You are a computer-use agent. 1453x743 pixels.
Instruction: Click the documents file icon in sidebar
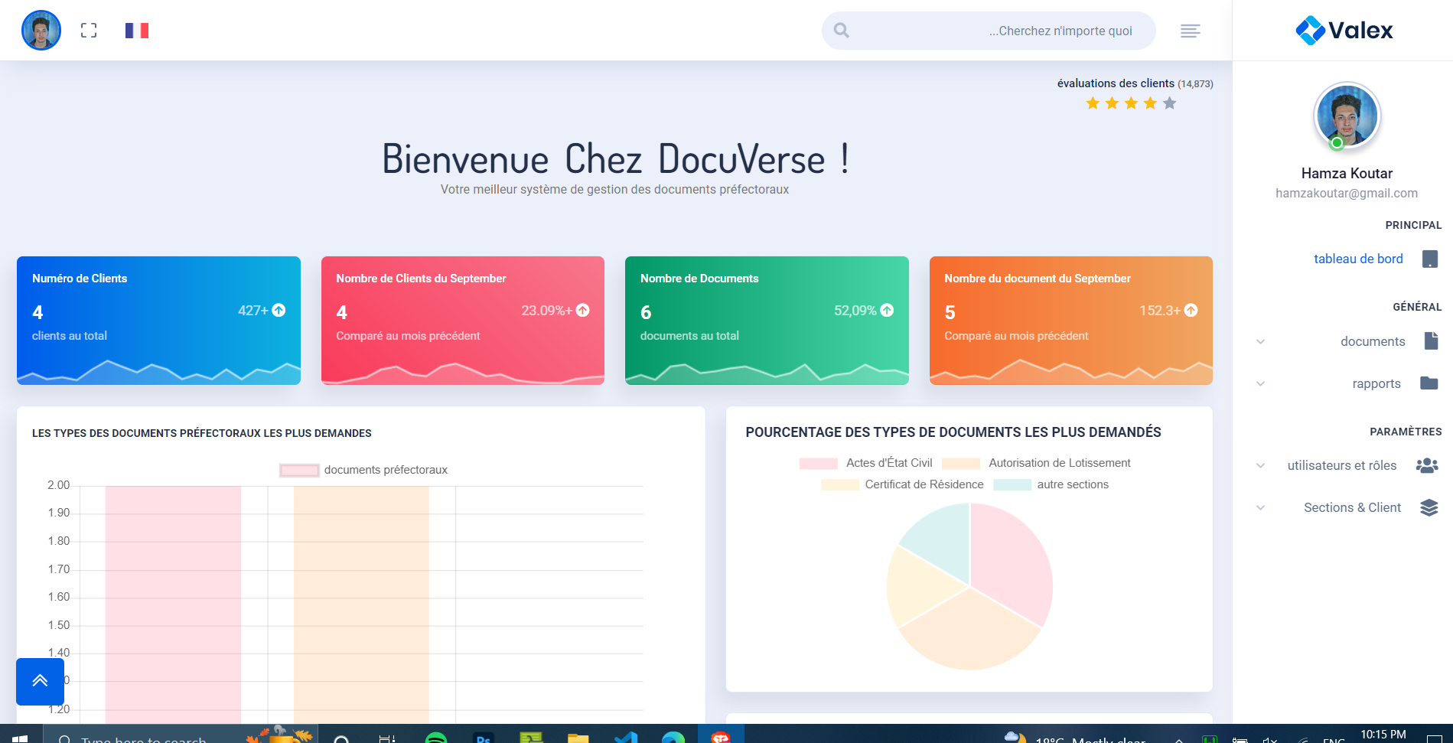(1430, 341)
